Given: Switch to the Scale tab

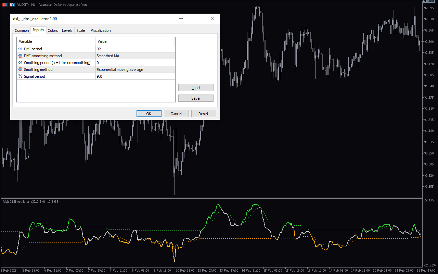Looking at the screenshot, I should pyautogui.click(x=81, y=30).
